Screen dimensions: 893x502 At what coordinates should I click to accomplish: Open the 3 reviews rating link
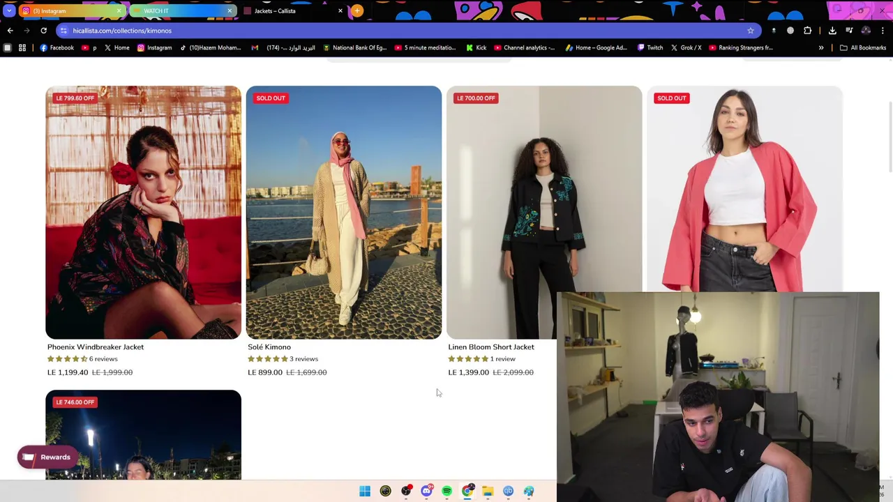pos(283,359)
